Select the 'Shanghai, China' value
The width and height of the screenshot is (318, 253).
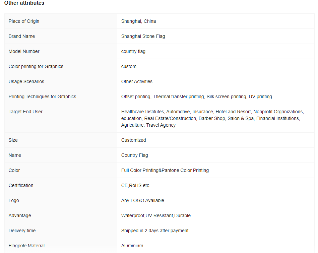138,21
